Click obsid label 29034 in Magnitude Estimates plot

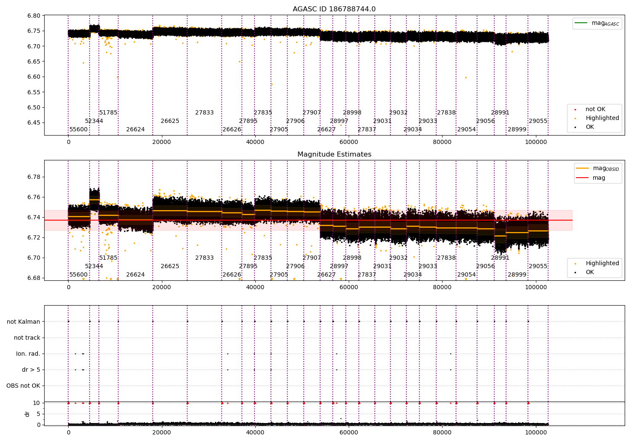(x=413, y=274)
